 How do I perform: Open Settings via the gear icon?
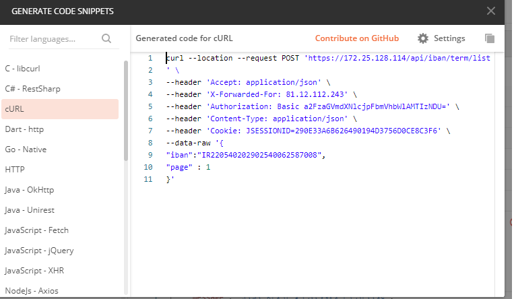423,38
